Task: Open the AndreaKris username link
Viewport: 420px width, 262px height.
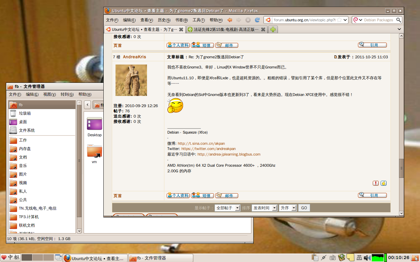Action: [x=135, y=57]
